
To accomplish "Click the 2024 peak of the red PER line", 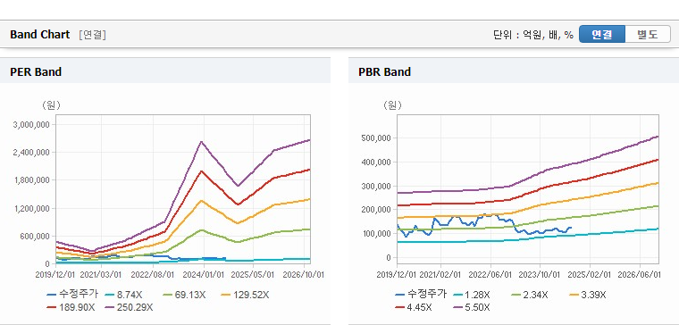I will tap(201, 171).
